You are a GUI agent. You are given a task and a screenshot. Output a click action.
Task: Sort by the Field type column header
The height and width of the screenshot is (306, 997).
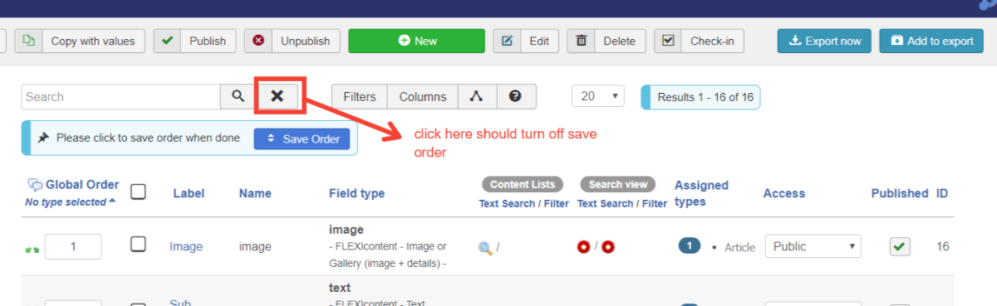tap(356, 193)
